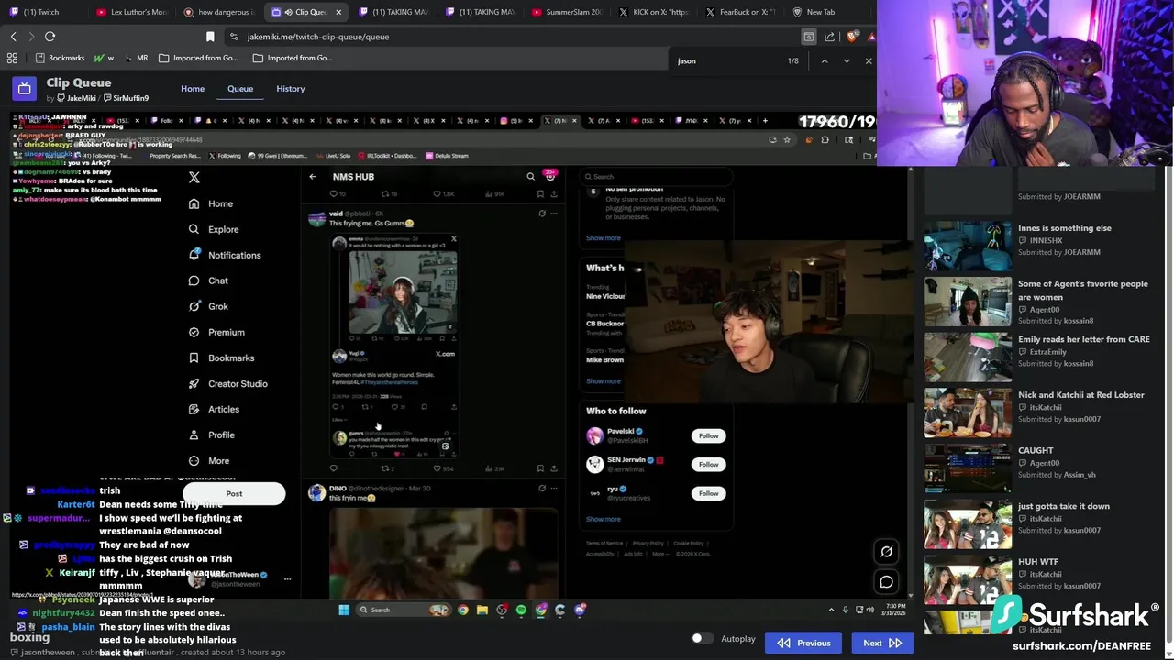Click the Next clip button
This screenshot has width=1174, height=660.
tap(882, 643)
